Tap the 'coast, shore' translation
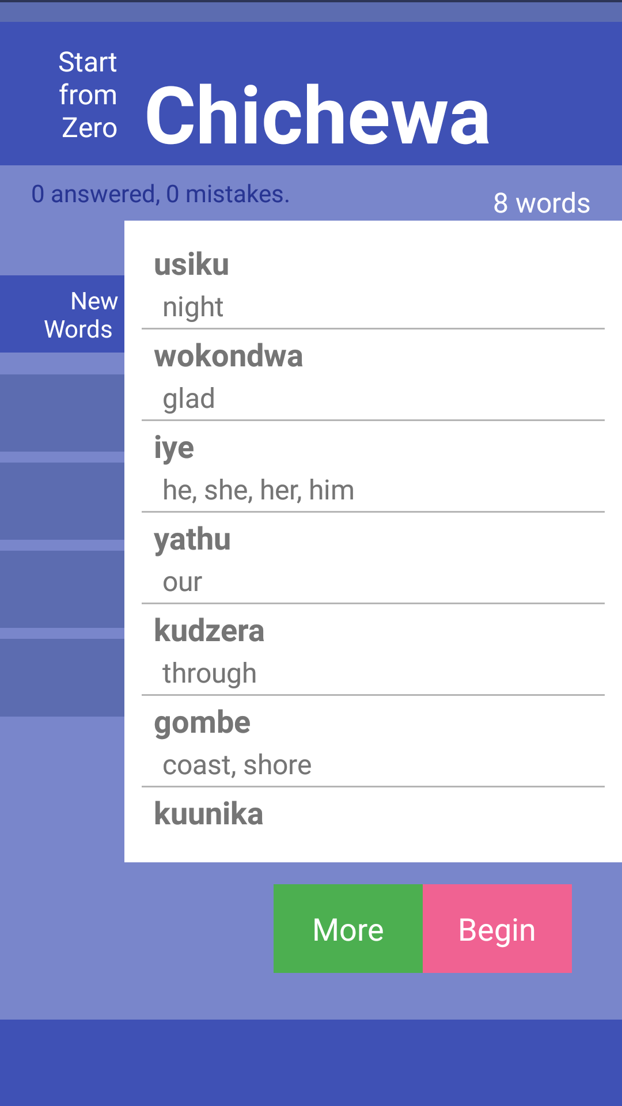Image resolution: width=622 pixels, height=1106 pixels. point(237,765)
